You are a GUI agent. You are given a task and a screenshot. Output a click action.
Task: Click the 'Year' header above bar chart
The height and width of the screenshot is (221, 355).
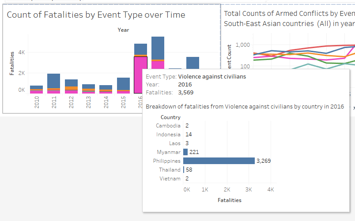[x=123, y=30]
